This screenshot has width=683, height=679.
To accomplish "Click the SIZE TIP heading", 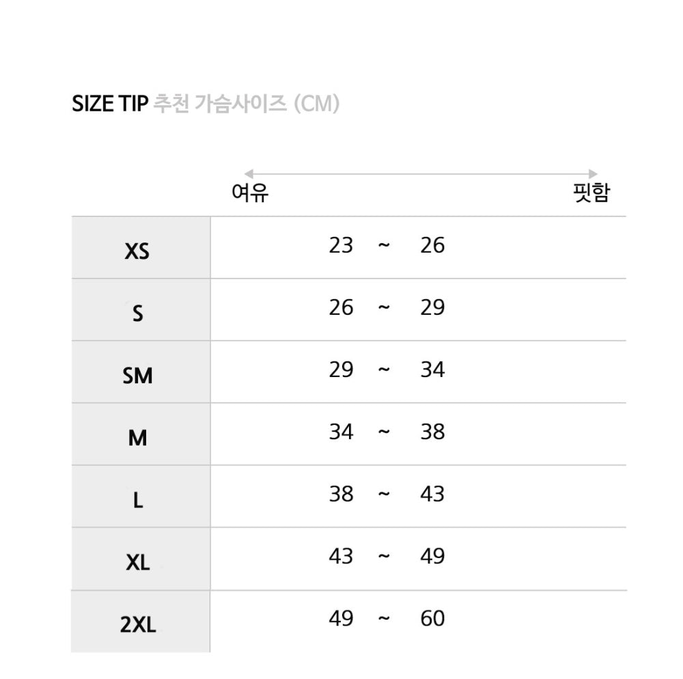I will coord(110,104).
